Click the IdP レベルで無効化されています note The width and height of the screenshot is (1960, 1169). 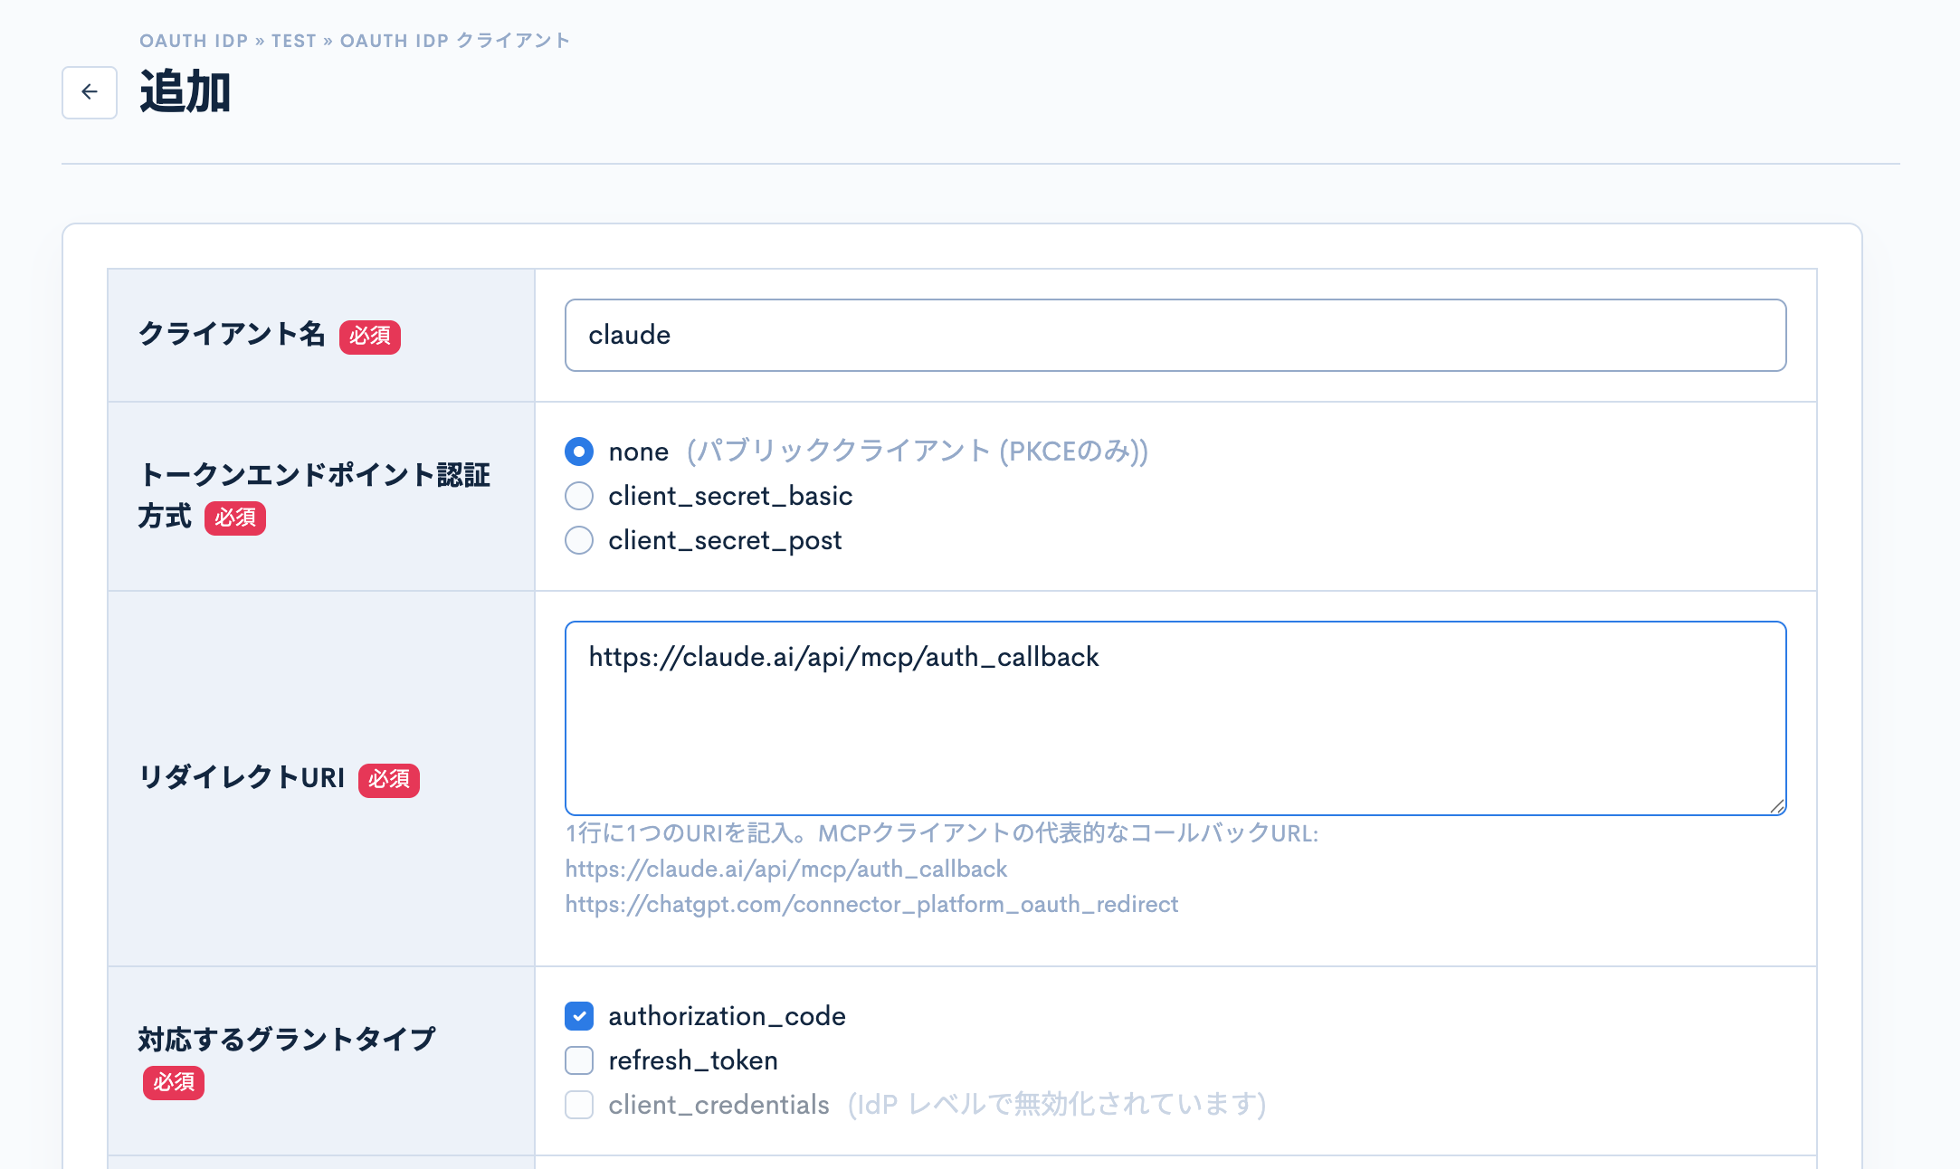pyautogui.click(x=1057, y=1105)
